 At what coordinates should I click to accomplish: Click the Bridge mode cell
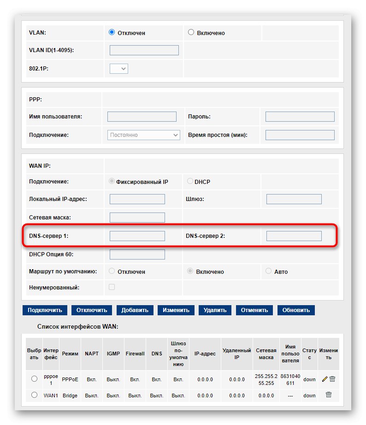tap(70, 395)
